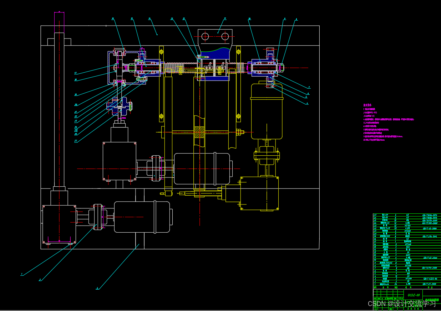Click part balloon number 3 at leader end
This screenshot has width=441, height=311.
pyautogui.click(x=97, y=288)
